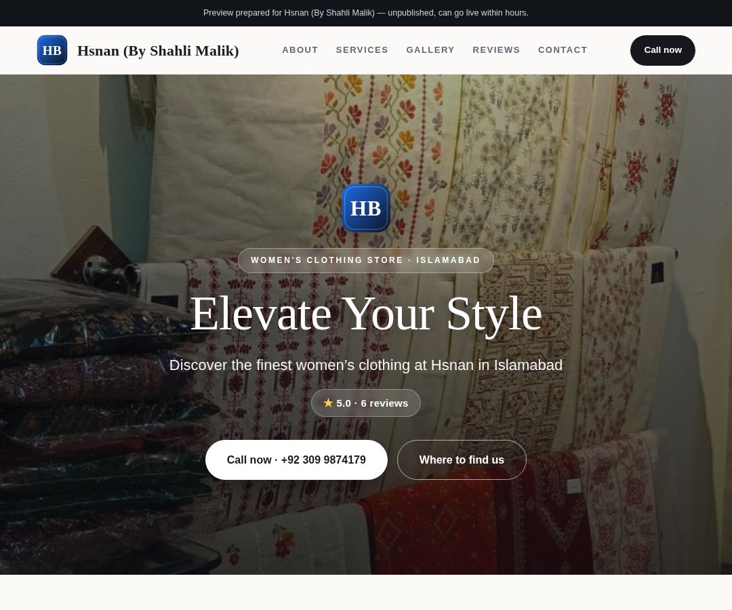
Task: Click the preview notice banner text
Action: point(365,13)
